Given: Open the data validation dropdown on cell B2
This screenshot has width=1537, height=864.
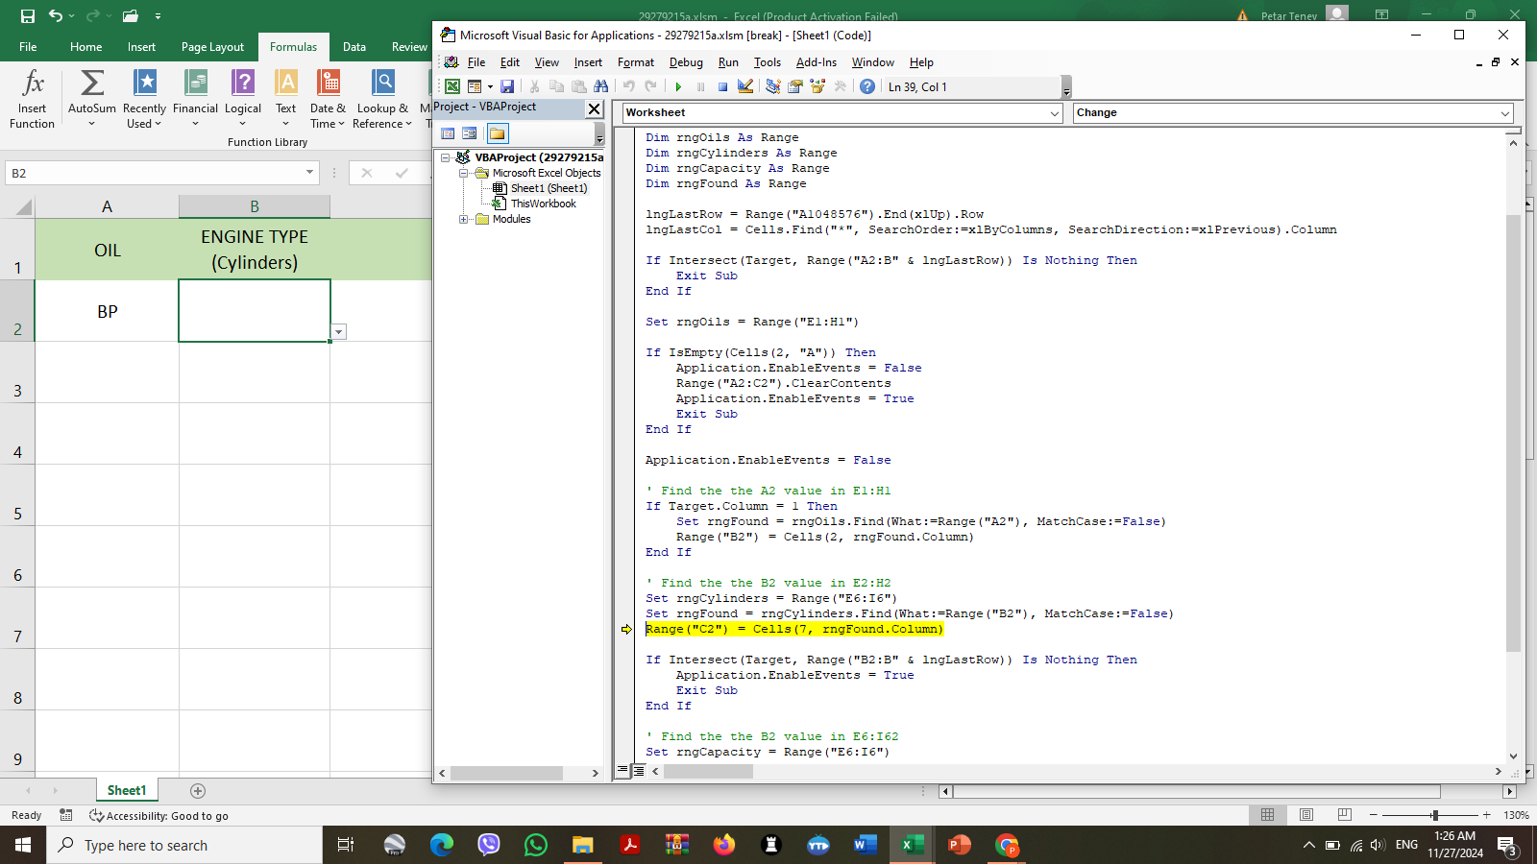Looking at the screenshot, I should pyautogui.click(x=338, y=332).
